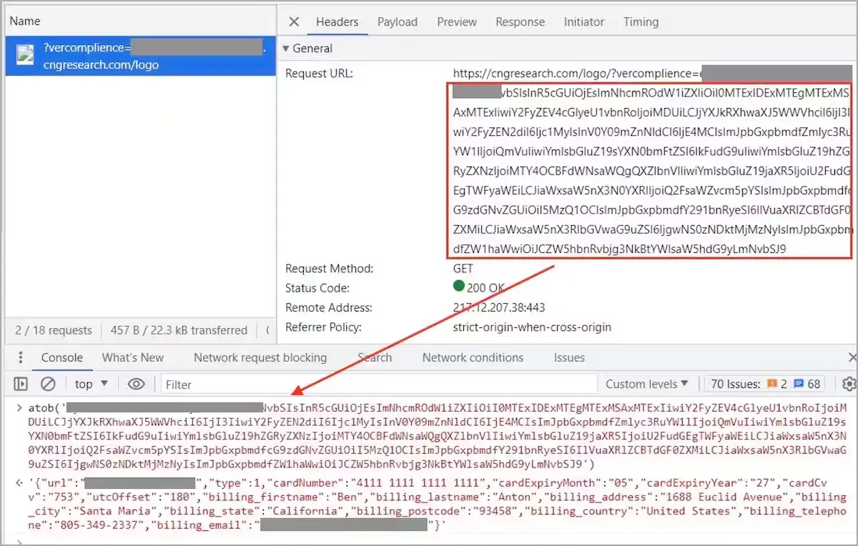Click the orange 2 issues badge
This screenshot has width=858, height=546.
(777, 384)
